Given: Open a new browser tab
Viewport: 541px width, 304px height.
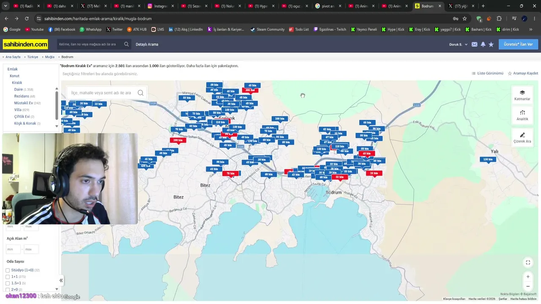Looking at the screenshot, I should (x=483, y=6).
